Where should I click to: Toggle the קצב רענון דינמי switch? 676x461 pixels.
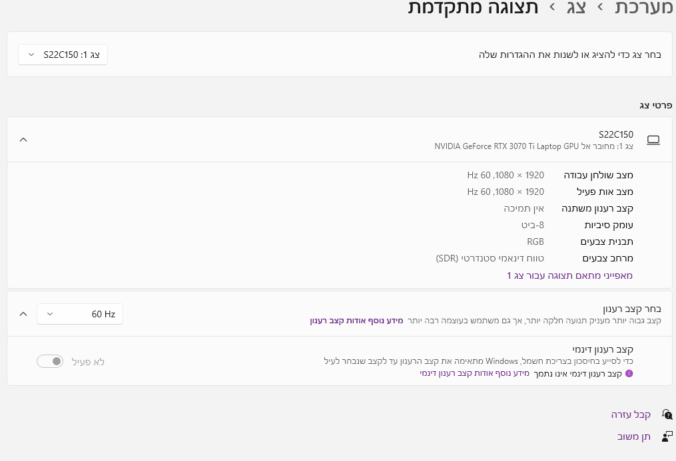point(50,361)
